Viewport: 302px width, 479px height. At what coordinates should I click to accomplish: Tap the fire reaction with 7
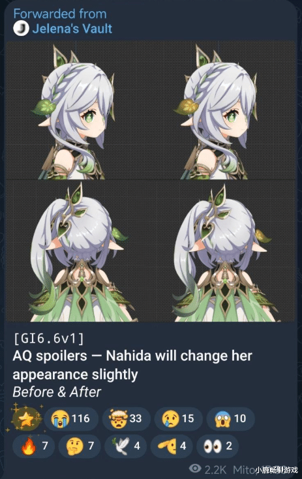coord(33,446)
